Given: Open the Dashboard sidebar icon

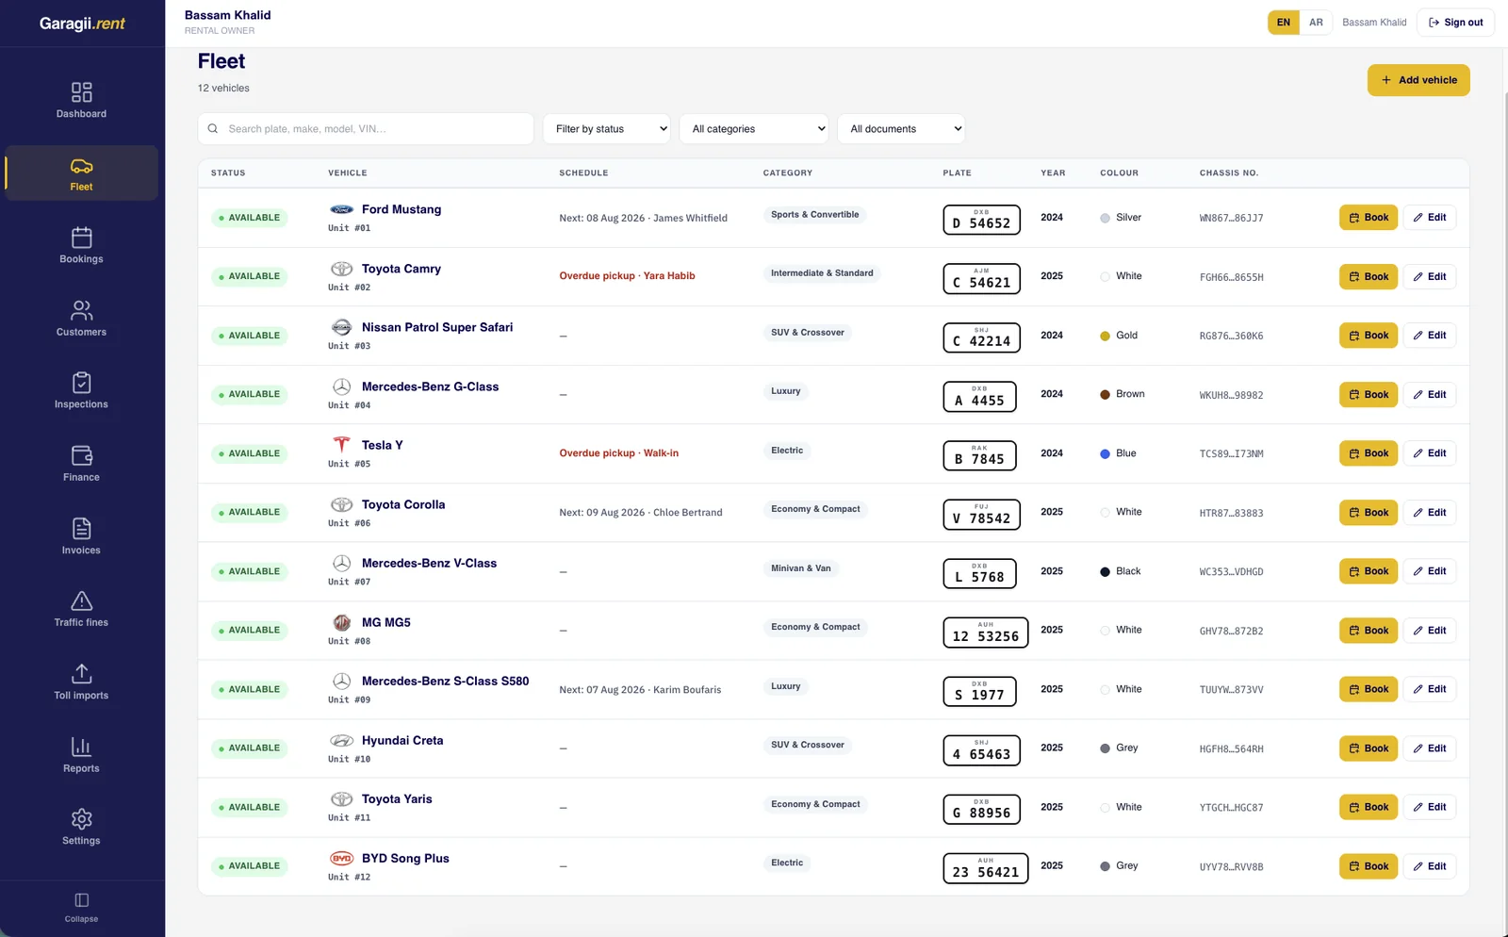Looking at the screenshot, I should click(81, 92).
